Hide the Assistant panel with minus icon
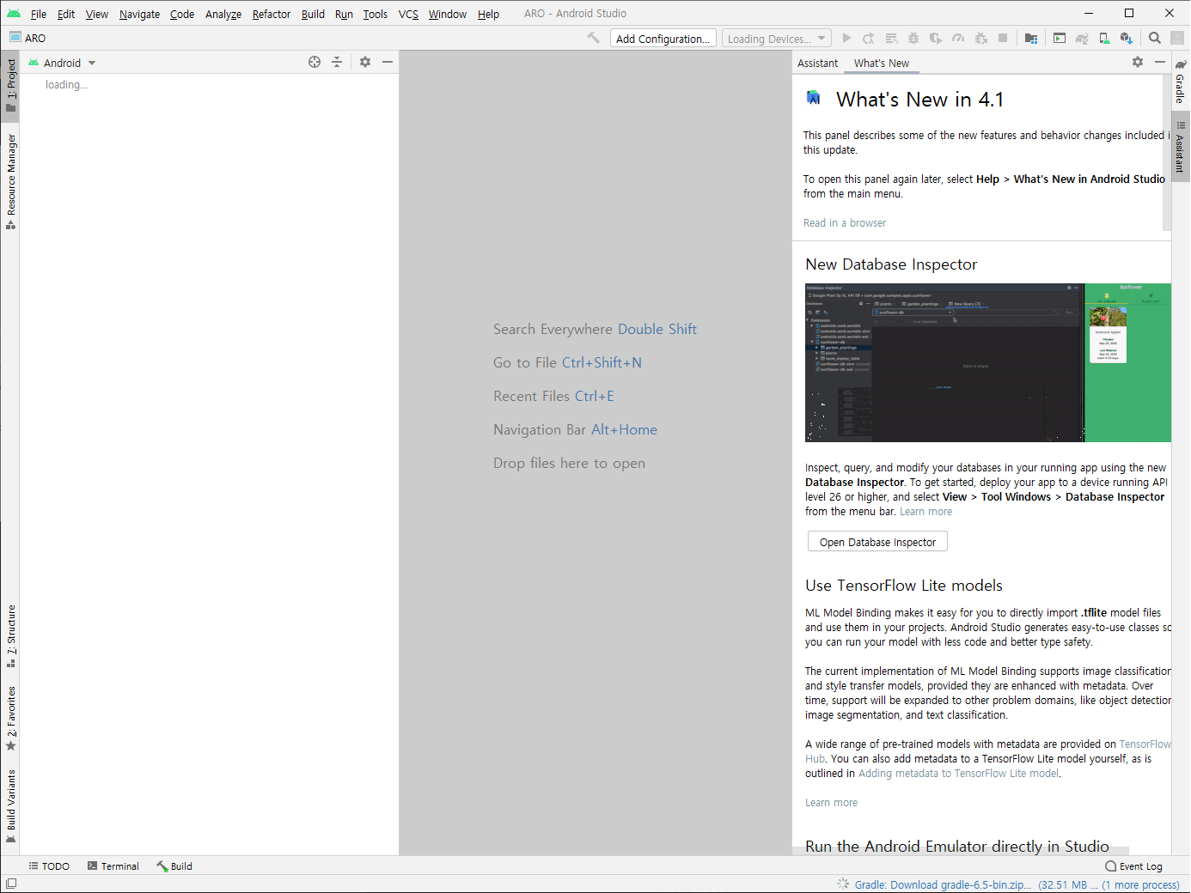Image resolution: width=1191 pixels, height=893 pixels. coord(1160,62)
